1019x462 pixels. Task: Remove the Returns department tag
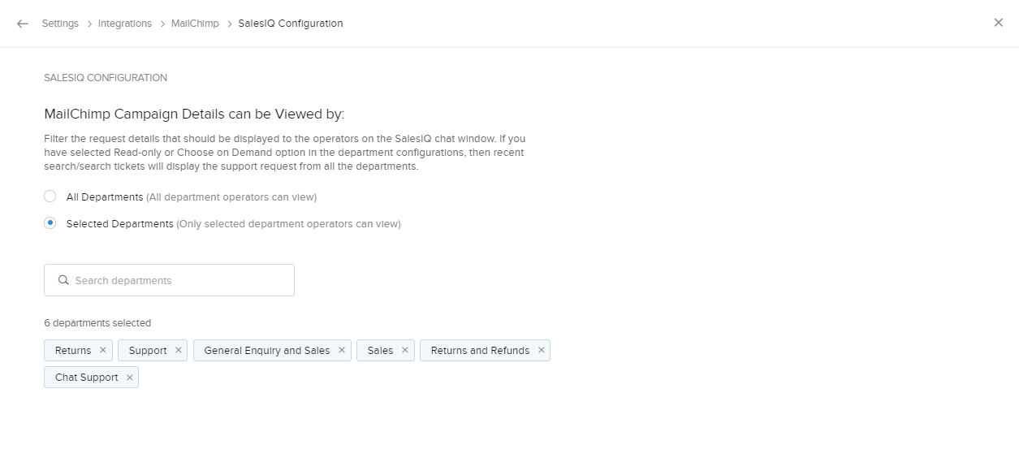tap(103, 351)
